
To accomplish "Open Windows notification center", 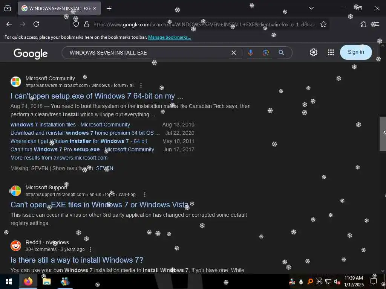I will tap(374, 281).
